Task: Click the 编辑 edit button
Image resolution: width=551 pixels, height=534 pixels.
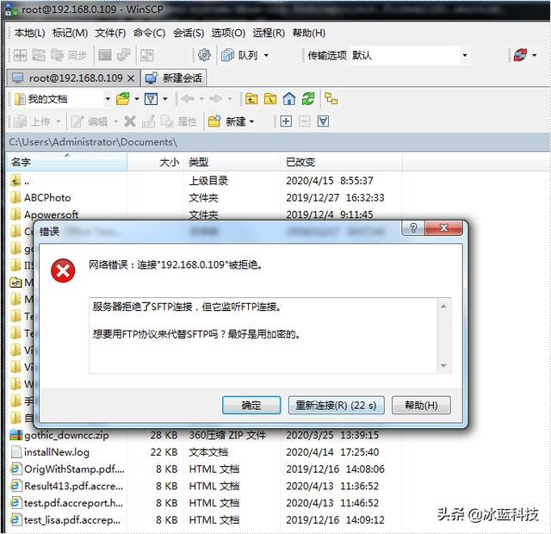Action: click(x=90, y=121)
